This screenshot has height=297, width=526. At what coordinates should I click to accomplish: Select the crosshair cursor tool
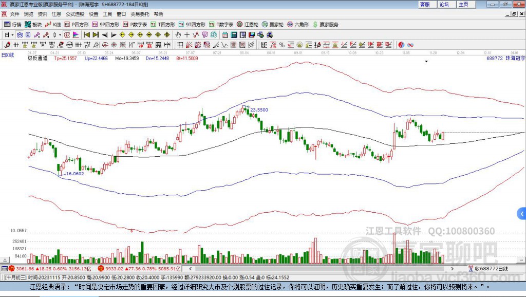coord(187,34)
